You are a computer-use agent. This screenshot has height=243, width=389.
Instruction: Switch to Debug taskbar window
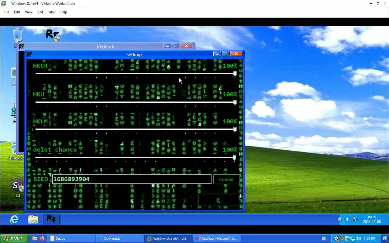(x=71, y=238)
